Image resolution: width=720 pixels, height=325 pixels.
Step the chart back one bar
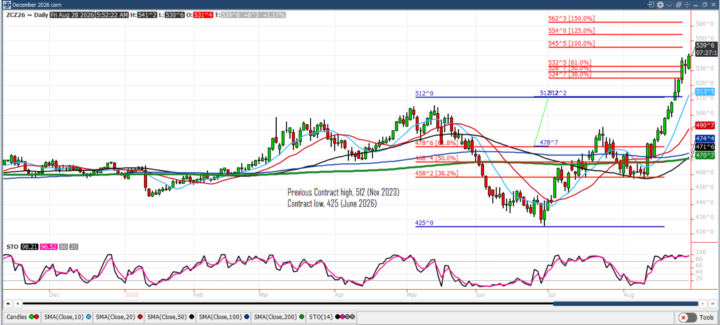click(x=17, y=304)
